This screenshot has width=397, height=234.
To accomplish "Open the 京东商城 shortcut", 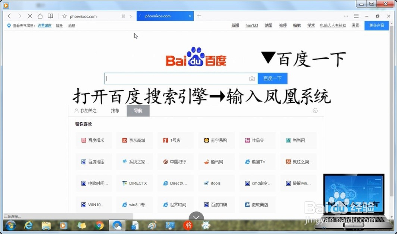I will pos(135,140).
